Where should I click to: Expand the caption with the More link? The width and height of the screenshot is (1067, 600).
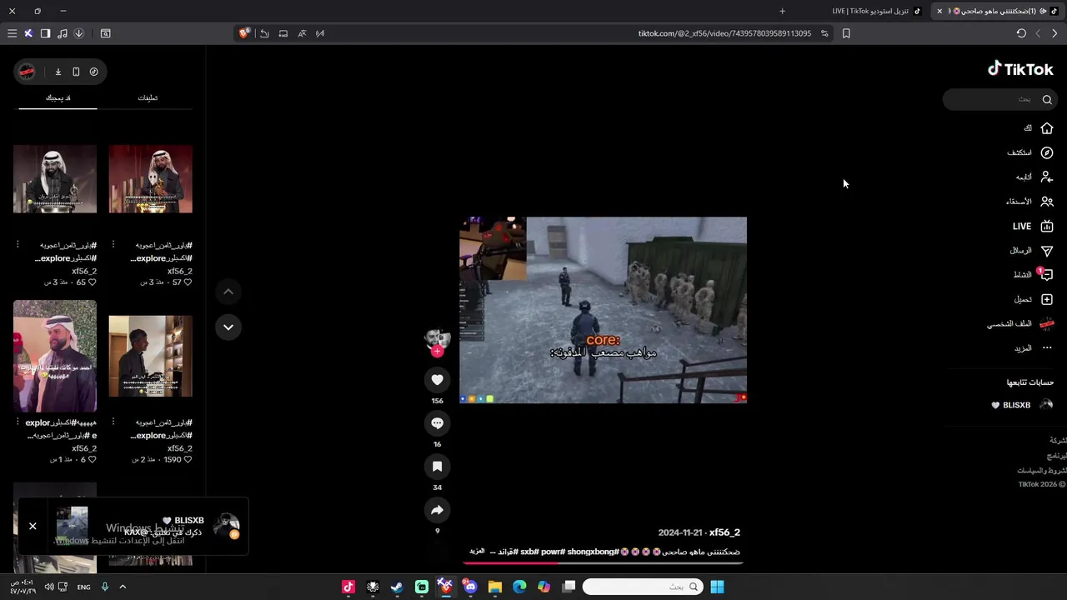pos(477,551)
